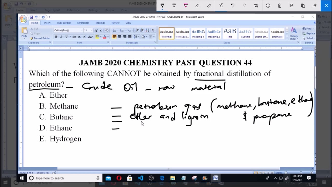Viewport: 332px width, 187px height.
Task: Click Replace in Editing group
Action: click(309, 34)
